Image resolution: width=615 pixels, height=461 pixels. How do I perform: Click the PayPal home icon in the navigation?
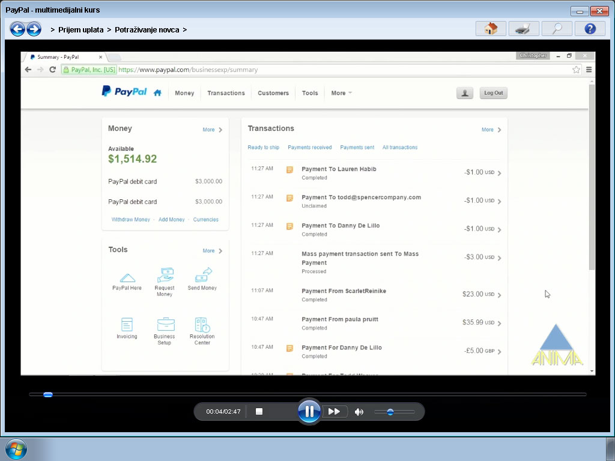pos(157,93)
